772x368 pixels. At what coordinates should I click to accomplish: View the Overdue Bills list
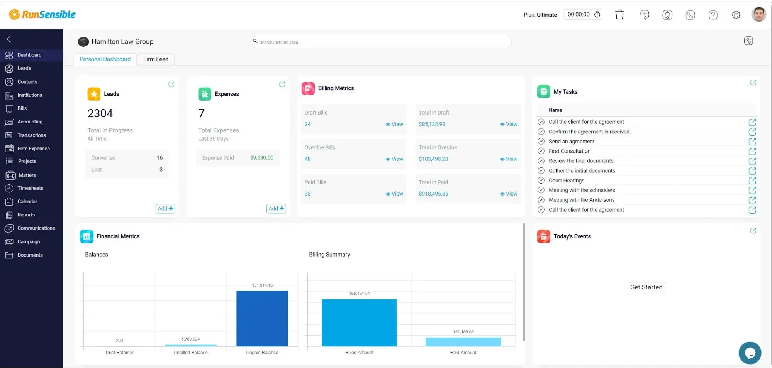(394, 159)
